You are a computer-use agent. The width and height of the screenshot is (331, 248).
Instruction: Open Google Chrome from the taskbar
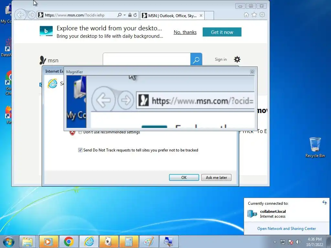tap(69, 242)
